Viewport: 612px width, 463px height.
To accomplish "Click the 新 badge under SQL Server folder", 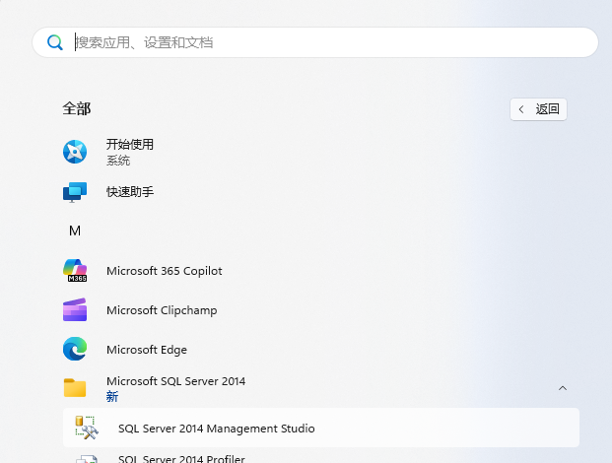I will pyautogui.click(x=112, y=397).
